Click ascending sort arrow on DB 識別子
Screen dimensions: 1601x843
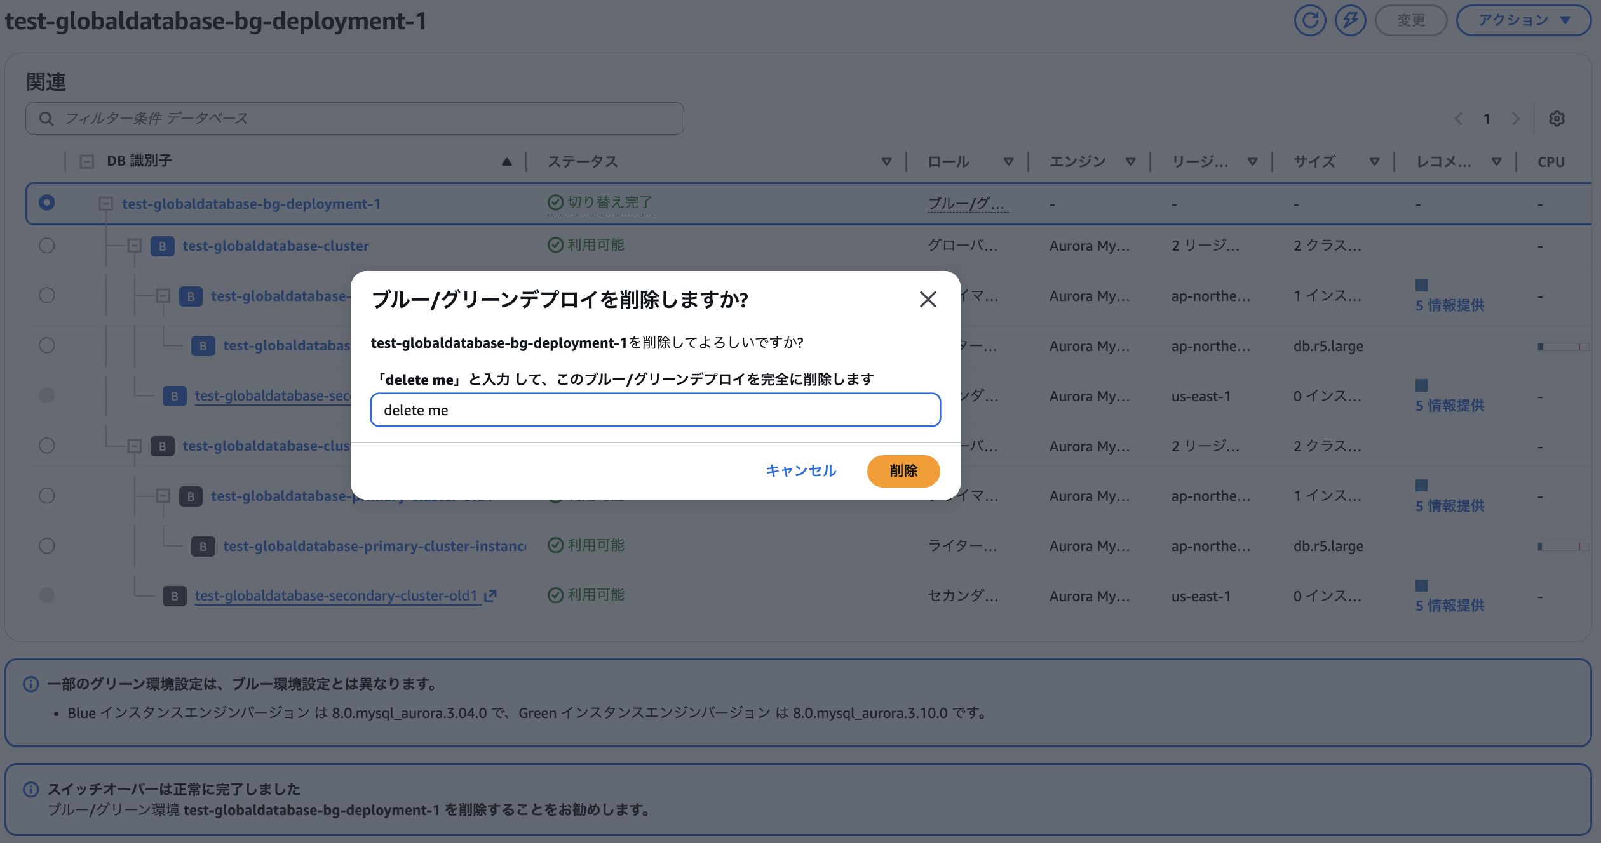click(506, 162)
